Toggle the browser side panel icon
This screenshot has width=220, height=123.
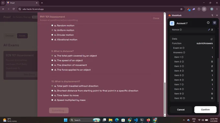[204, 9]
